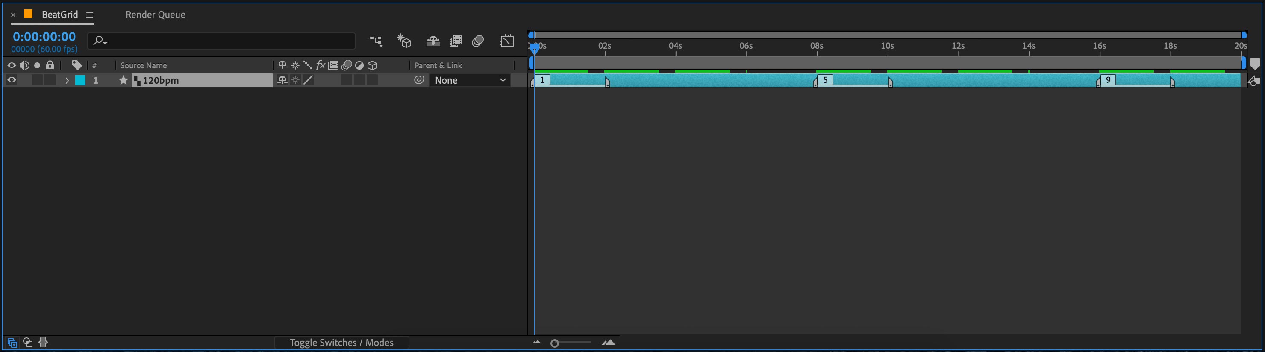Expand the 120bpm layer properties
This screenshot has width=1265, height=352.
[x=67, y=80]
